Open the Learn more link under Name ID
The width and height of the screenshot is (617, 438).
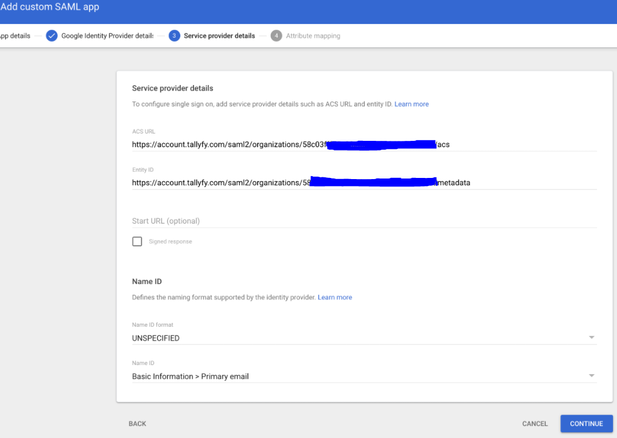click(335, 297)
